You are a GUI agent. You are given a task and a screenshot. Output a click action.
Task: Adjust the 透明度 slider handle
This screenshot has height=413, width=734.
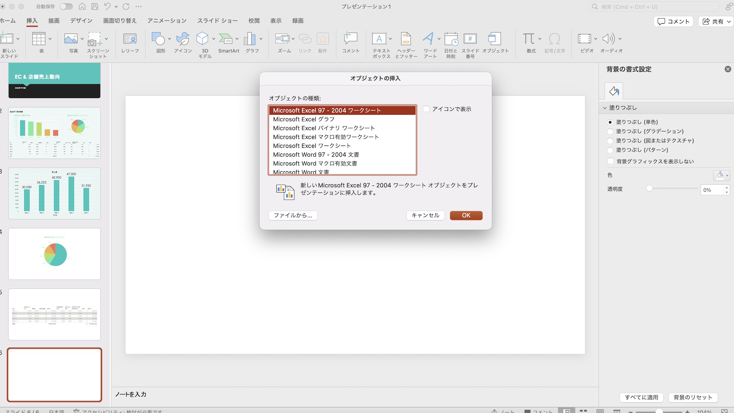click(x=649, y=188)
